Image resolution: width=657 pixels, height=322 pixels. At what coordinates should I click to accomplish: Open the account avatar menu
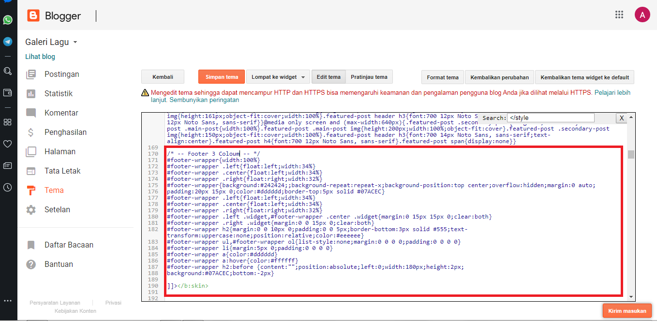click(x=642, y=15)
